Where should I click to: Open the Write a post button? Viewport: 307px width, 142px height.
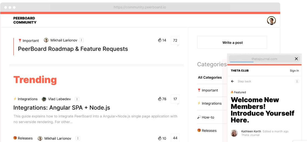[x=232, y=42]
